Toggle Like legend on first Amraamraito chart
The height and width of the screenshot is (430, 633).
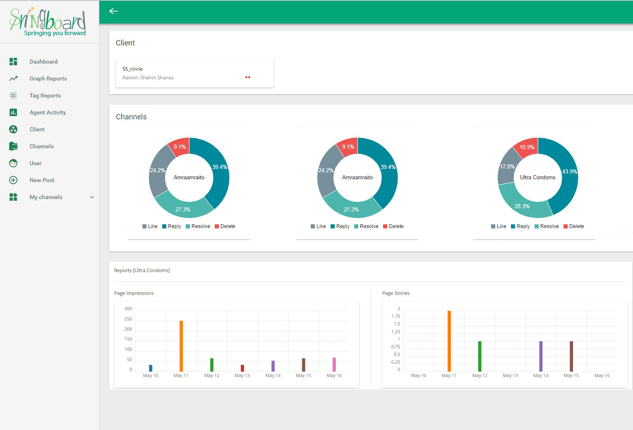(150, 226)
